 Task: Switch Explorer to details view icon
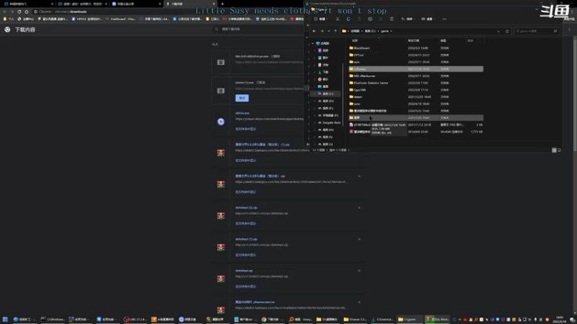tap(554, 150)
